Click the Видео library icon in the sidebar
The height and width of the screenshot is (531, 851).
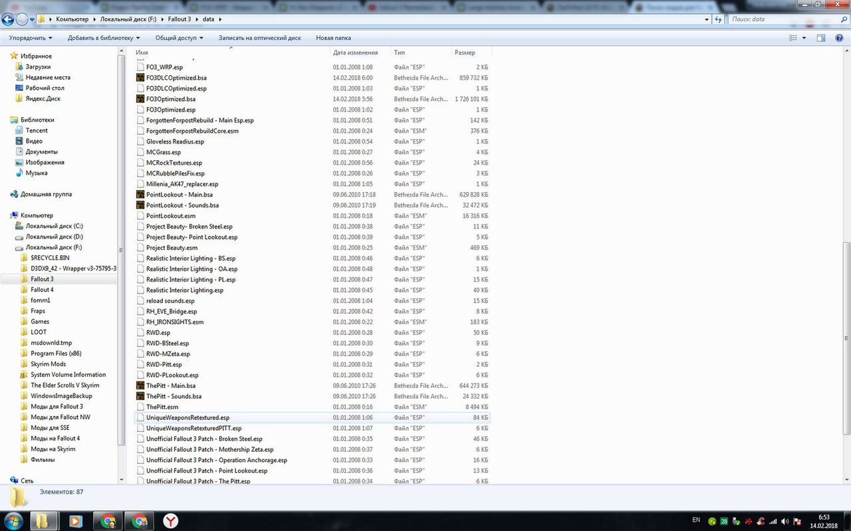(x=19, y=141)
